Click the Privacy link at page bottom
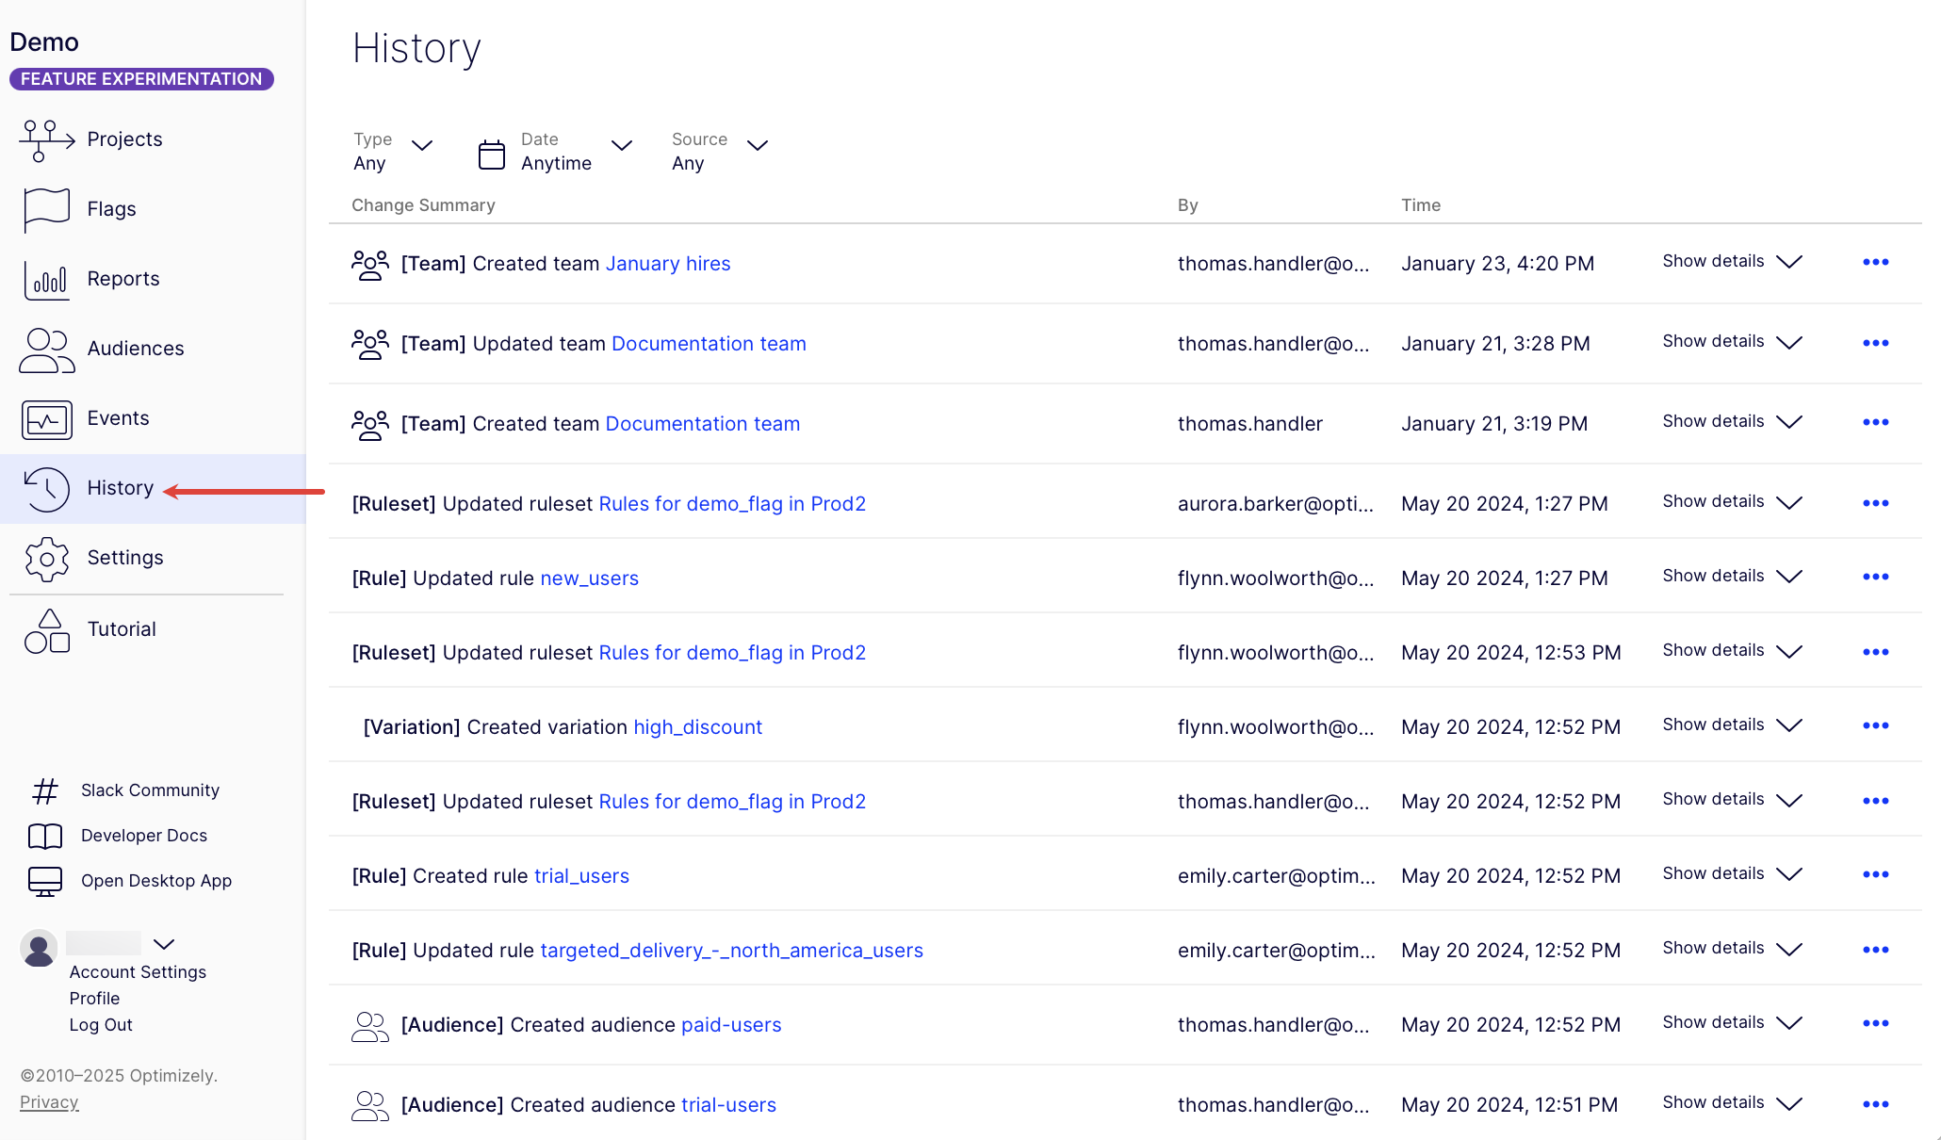 click(x=49, y=1101)
